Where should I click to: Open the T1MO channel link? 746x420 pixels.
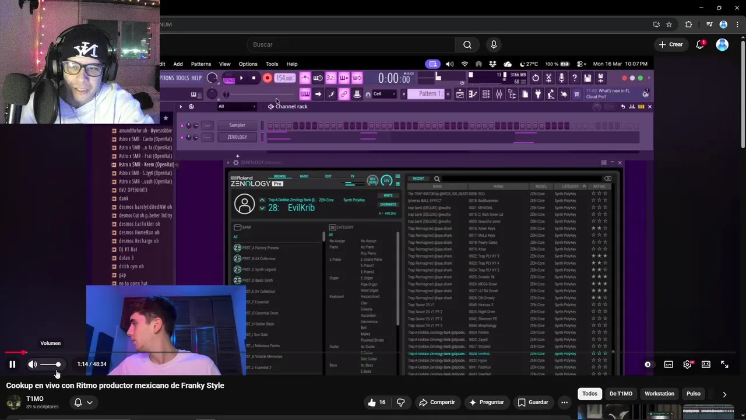[35, 399]
